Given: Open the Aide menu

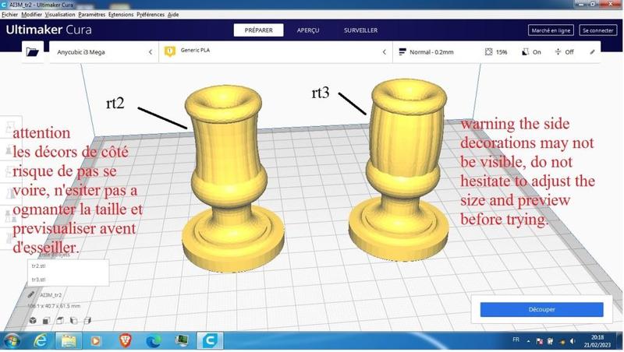Looking at the screenshot, I should (x=173, y=14).
